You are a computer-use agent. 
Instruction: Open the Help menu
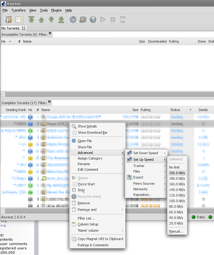(x=69, y=10)
